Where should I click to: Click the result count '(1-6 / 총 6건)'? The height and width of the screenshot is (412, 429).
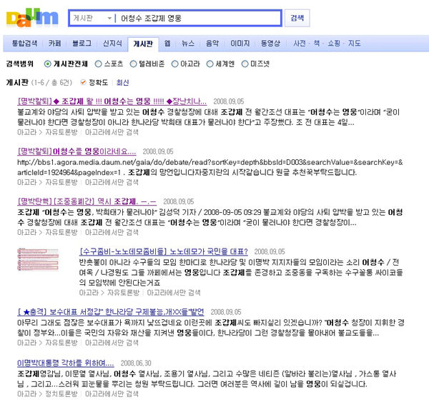click(x=51, y=83)
